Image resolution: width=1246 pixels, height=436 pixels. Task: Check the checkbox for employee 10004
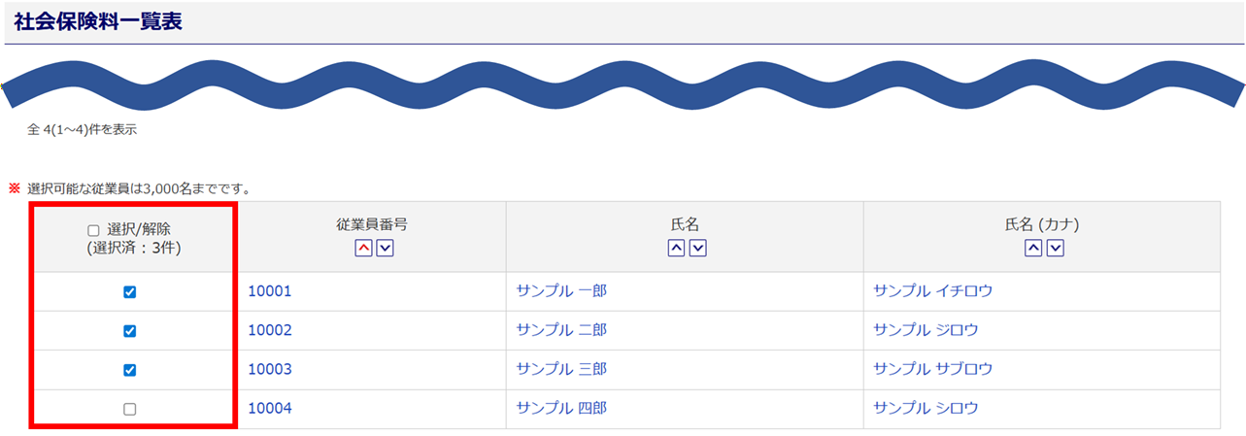point(130,410)
